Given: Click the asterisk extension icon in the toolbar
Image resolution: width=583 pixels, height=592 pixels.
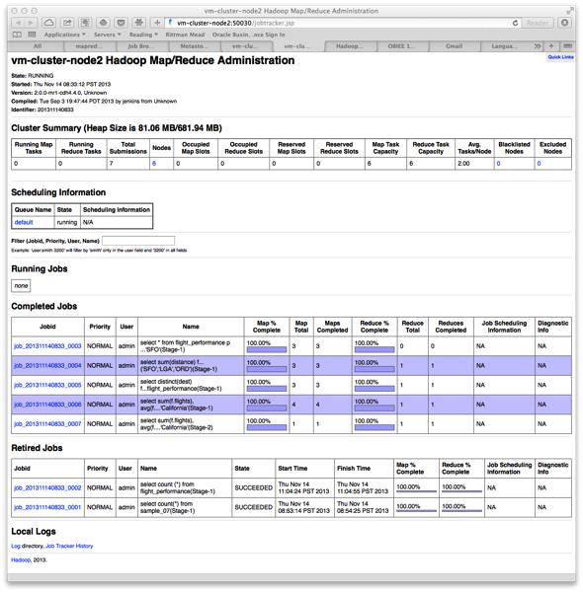Looking at the screenshot, I should tap(138, 23).
